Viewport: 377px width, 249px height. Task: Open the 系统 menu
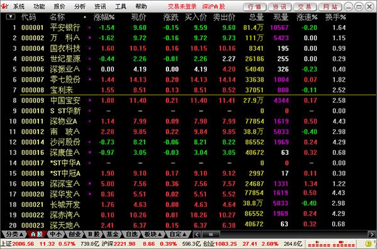coord(19,6)
